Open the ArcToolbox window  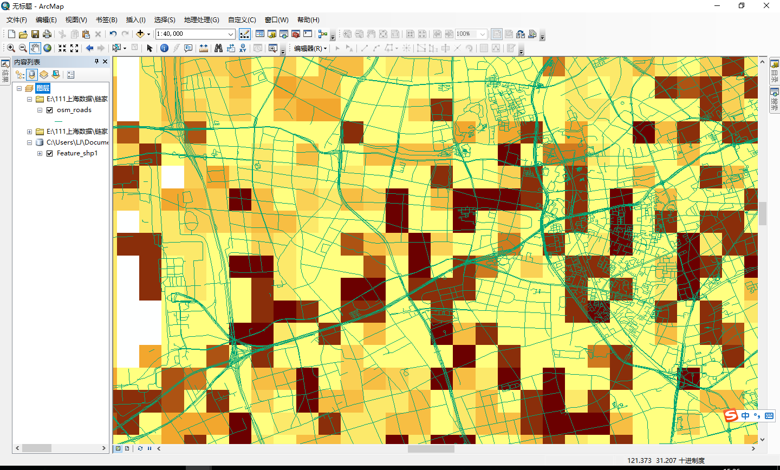296,34
